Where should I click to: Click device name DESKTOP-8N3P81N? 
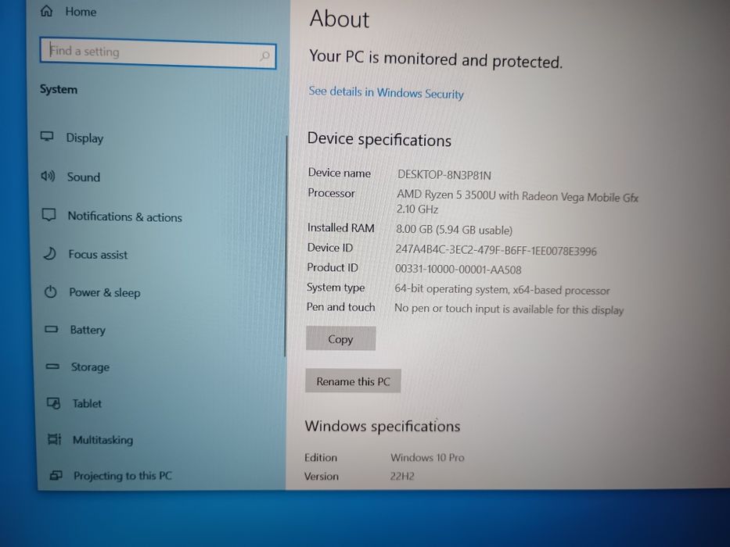click(x=444, y=175)
